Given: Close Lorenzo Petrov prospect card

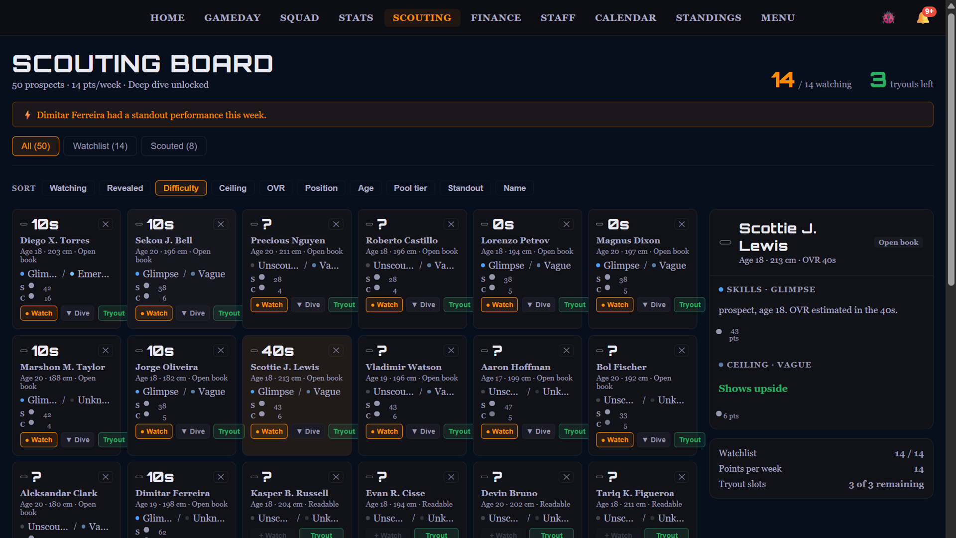Looking at the screenshot, I should pos(566,224).
